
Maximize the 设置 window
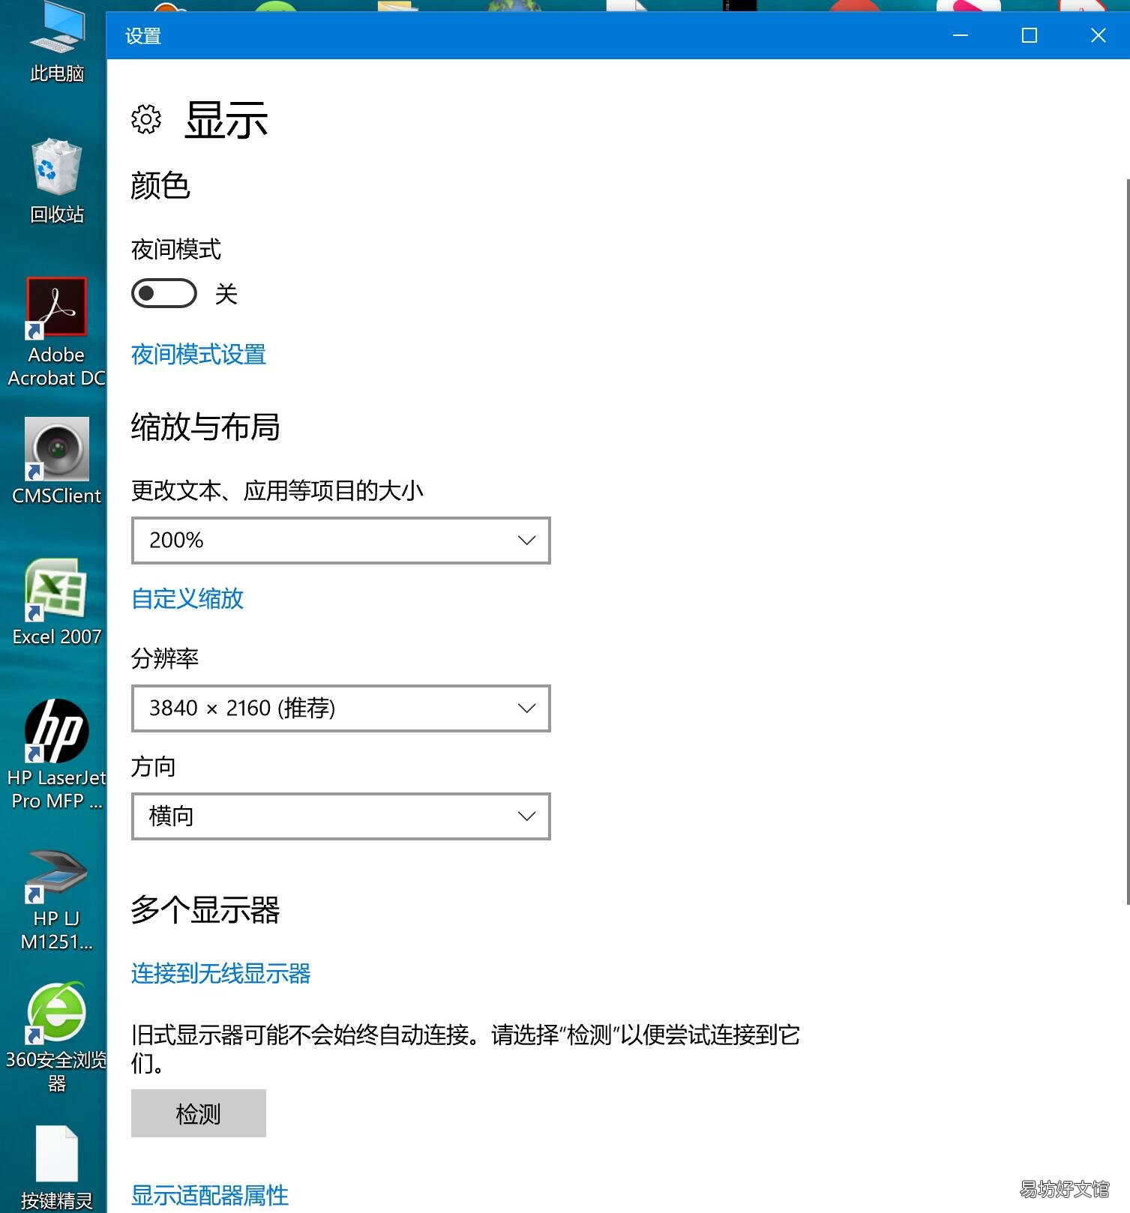pyautogui.click(x=1030, y=35)
